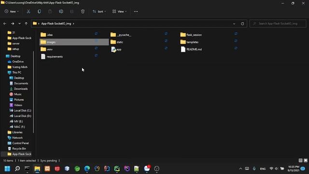Show hidden system tray icons
The image size is (309, 174).
pyautogui.click(x=240, y=169)
